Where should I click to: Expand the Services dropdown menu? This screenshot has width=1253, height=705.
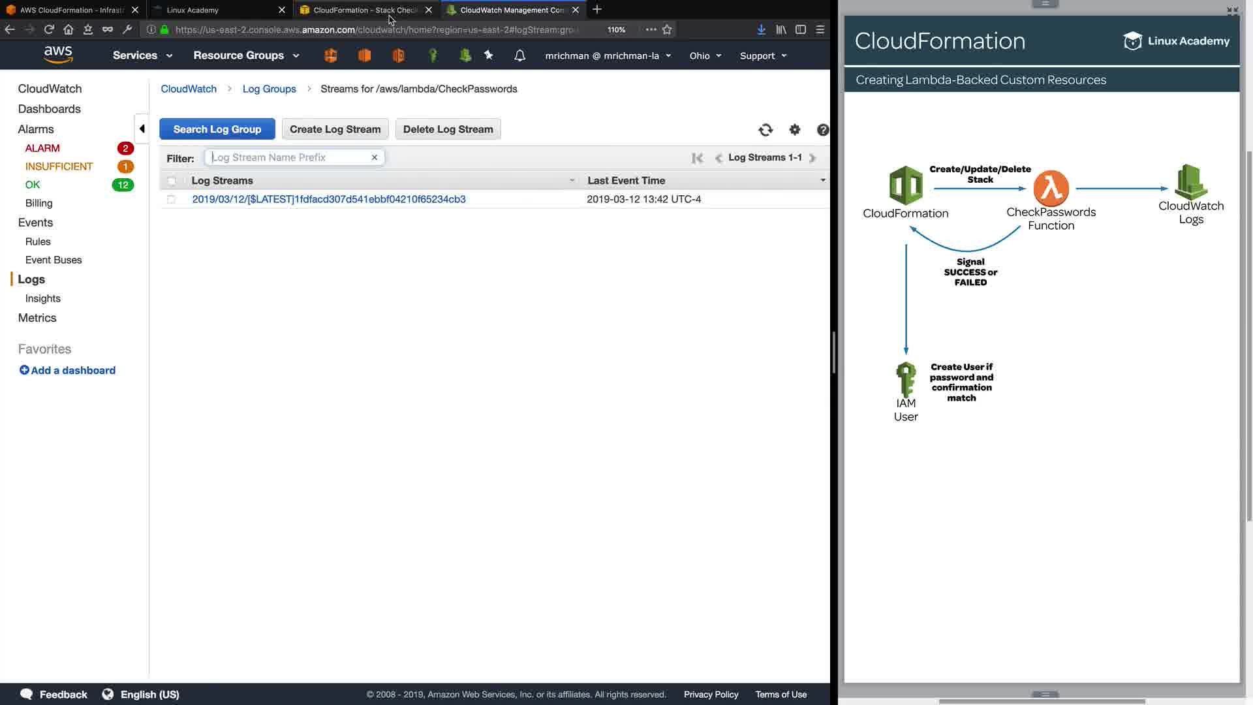(142, 55)
